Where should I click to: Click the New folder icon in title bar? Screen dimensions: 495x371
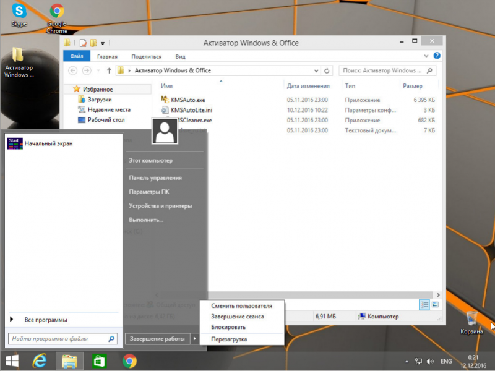[93, 43]
